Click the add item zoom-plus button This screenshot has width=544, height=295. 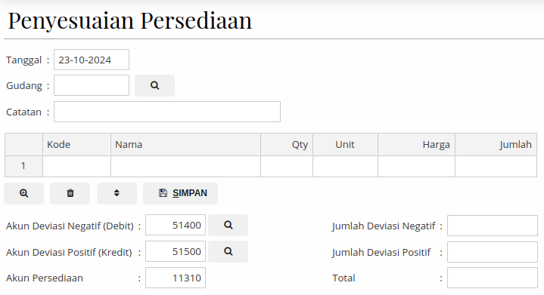tap(23, 193)
